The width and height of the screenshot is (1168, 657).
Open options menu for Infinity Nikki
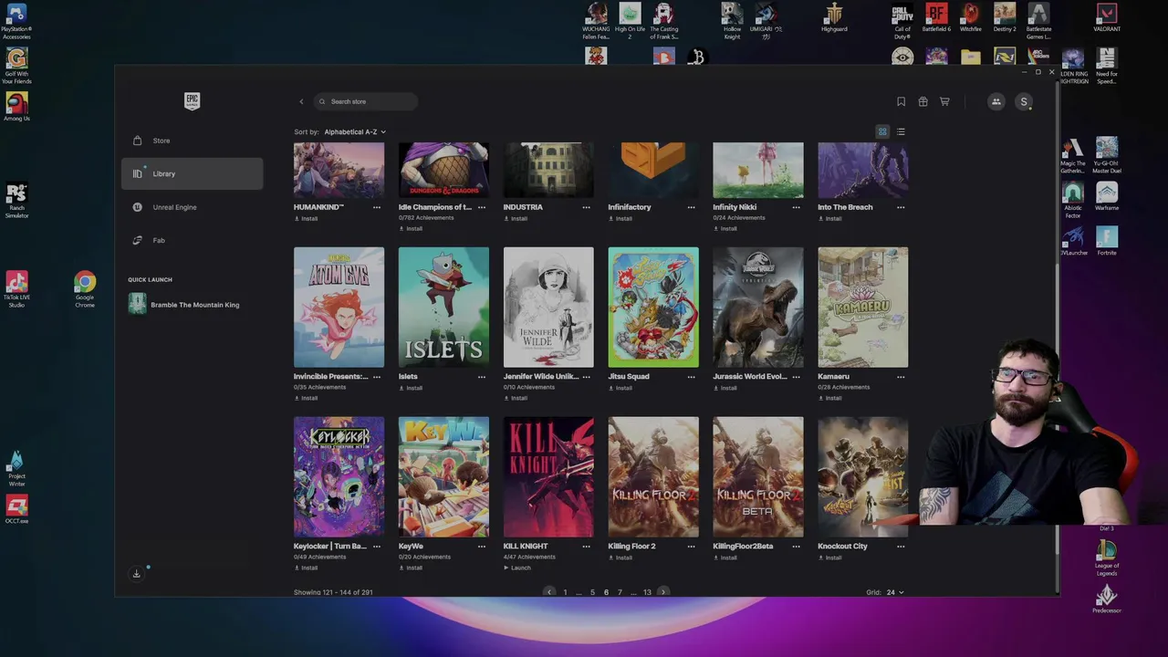[x=796, y=207]
